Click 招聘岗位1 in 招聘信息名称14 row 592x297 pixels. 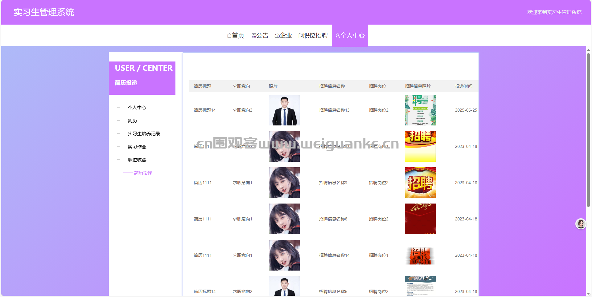coord(379,255)
